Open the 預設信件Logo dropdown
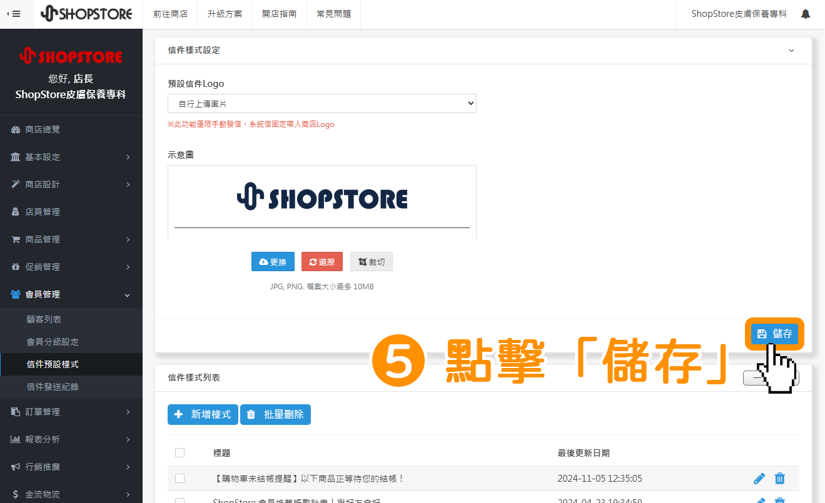Viewport: 825px width, 503px height. tap(321, 104)
